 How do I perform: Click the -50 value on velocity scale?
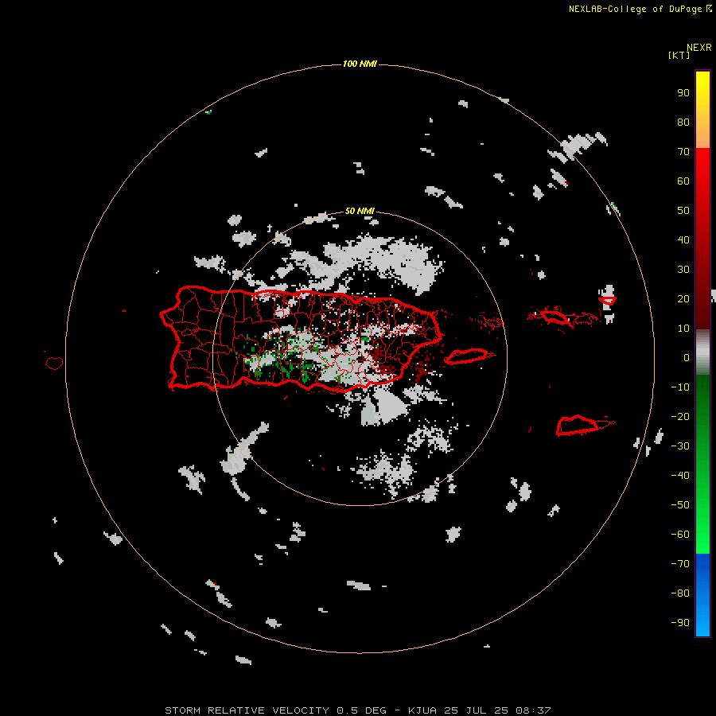[x=680, y=505]
